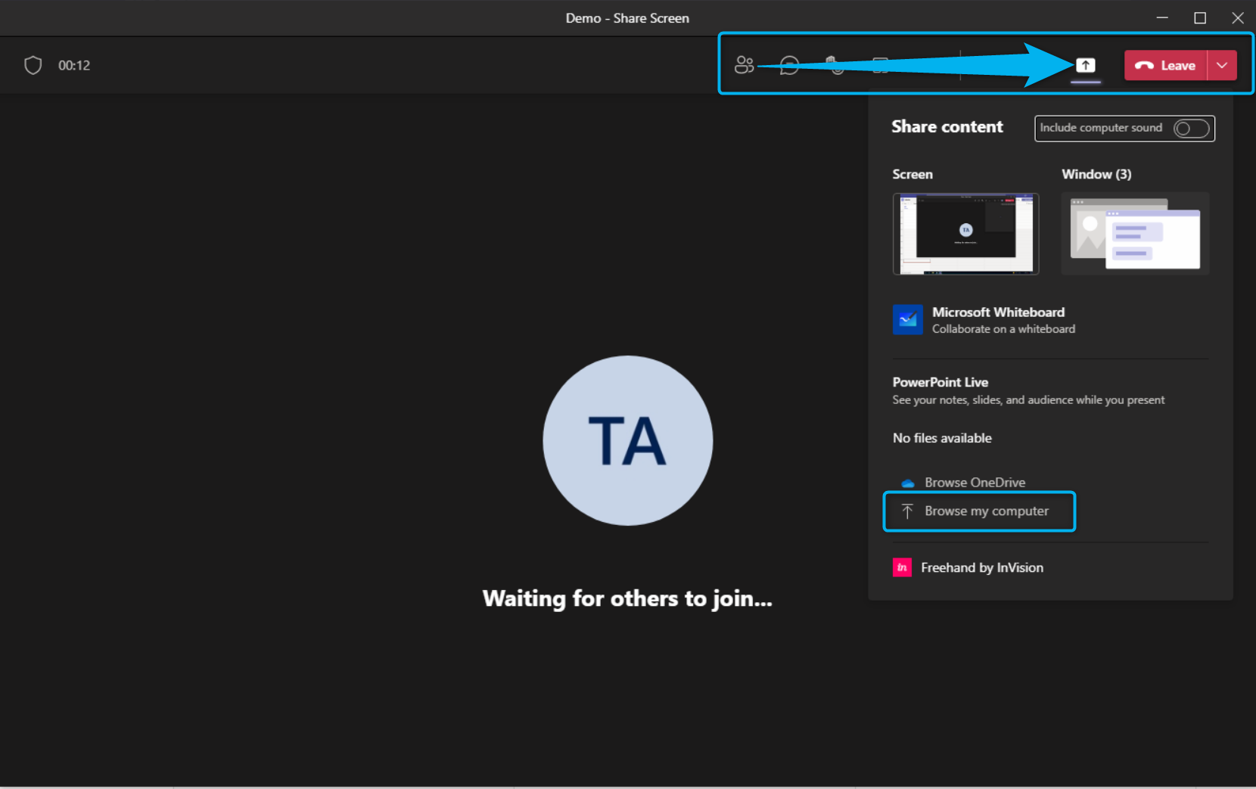Leave the meeting
This screenshot has height=789, width=1256.
(1166, 65)
